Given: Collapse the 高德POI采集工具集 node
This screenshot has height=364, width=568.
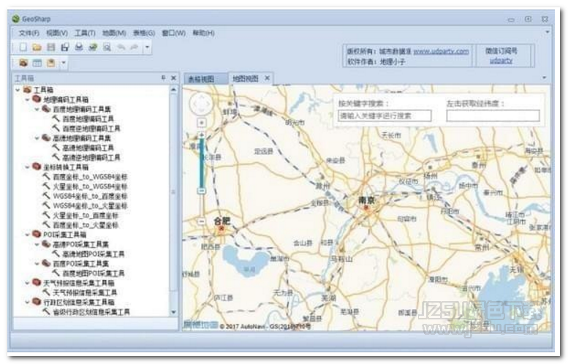Looking at the screenshot, I should tap(37, 244).
